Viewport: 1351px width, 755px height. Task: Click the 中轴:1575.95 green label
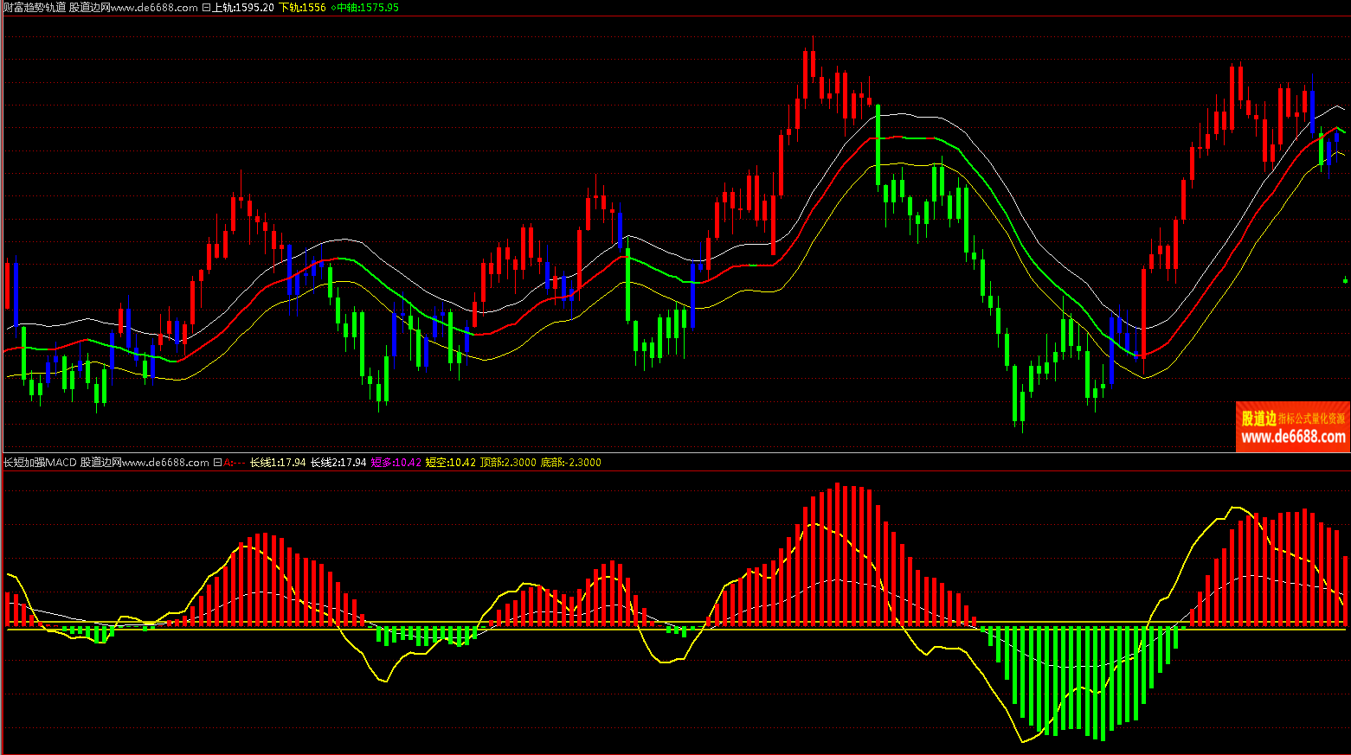click(x=368, y=8)
